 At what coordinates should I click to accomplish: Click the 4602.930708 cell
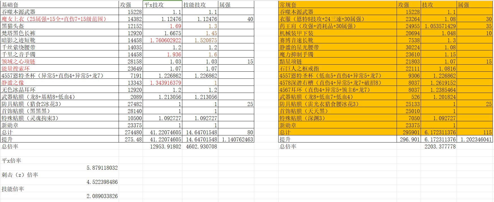[200, 146]
